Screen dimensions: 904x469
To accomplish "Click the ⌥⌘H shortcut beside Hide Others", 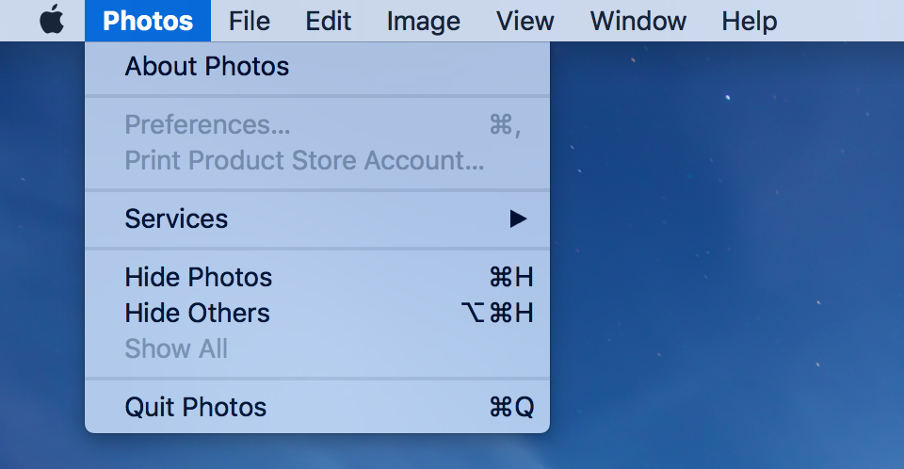I will (x=497, y=314).
